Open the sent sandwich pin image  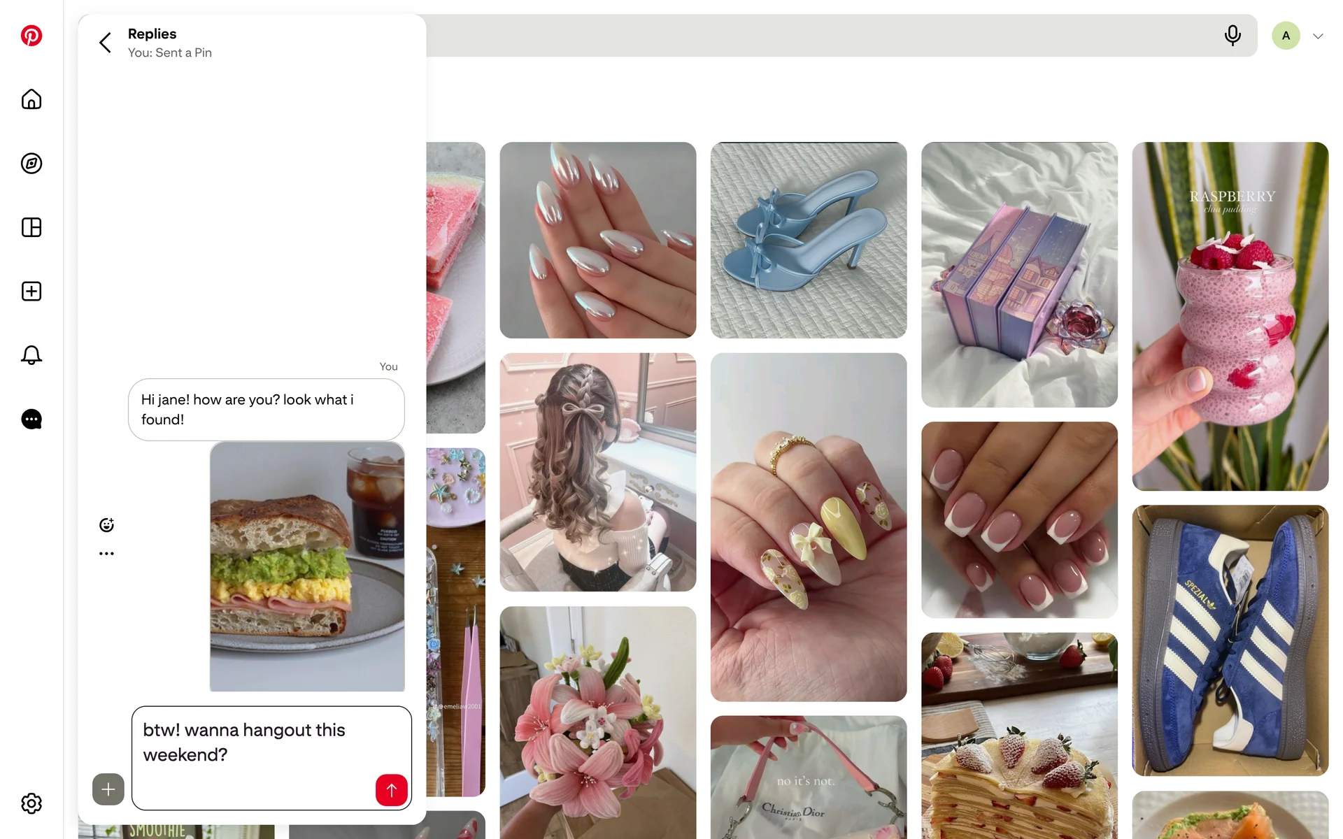click(307, 566)
